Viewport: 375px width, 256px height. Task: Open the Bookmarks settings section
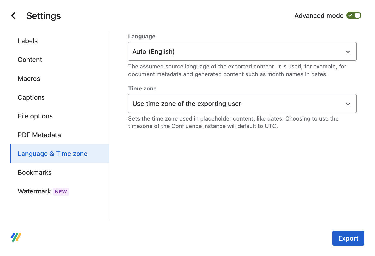[35, 173]
